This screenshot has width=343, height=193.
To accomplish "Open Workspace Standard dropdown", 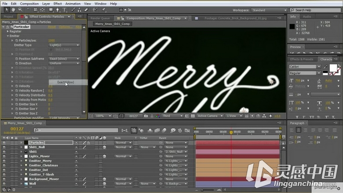I will [x=269, y=10].
